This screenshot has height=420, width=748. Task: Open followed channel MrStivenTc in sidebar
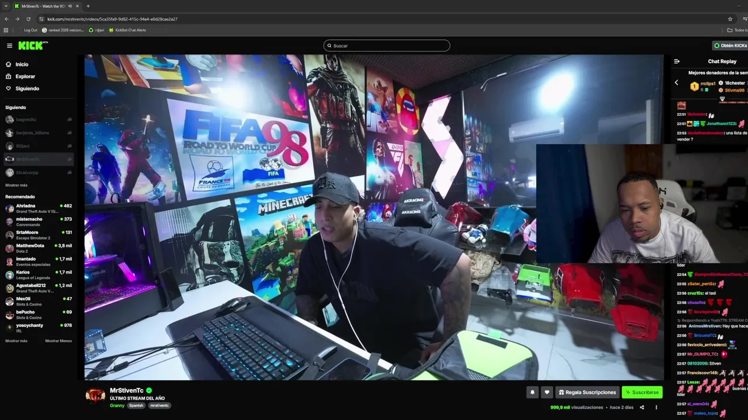[37, 159]
